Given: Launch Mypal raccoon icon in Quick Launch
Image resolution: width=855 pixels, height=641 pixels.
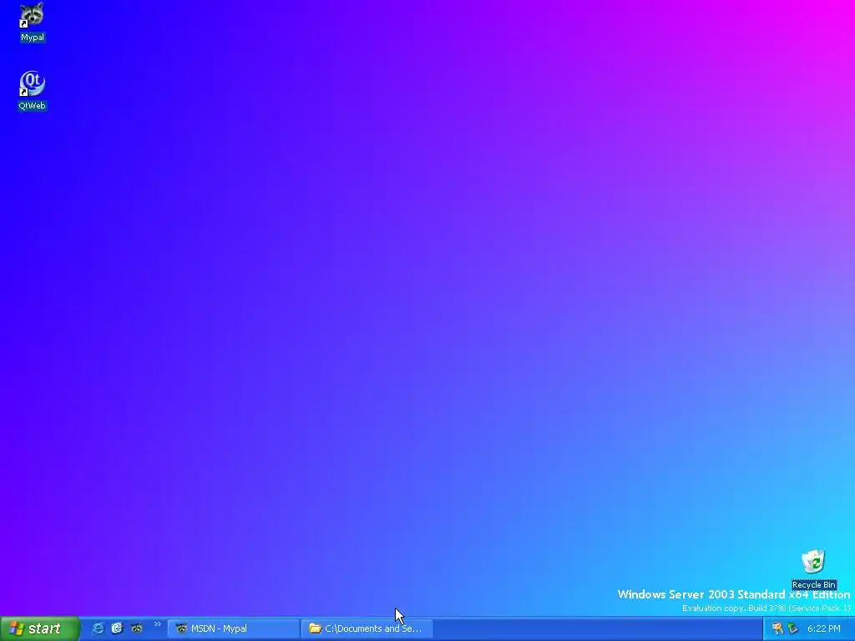Looking at the screenshot, I should tap(137, 628).
